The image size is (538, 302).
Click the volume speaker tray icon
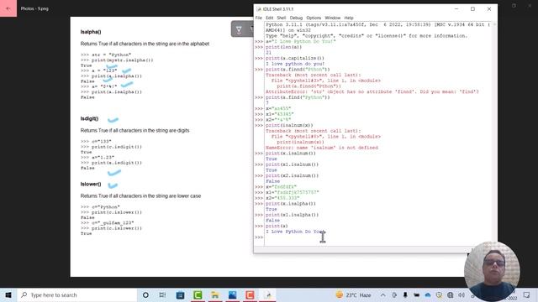click(x=462, y=294)
